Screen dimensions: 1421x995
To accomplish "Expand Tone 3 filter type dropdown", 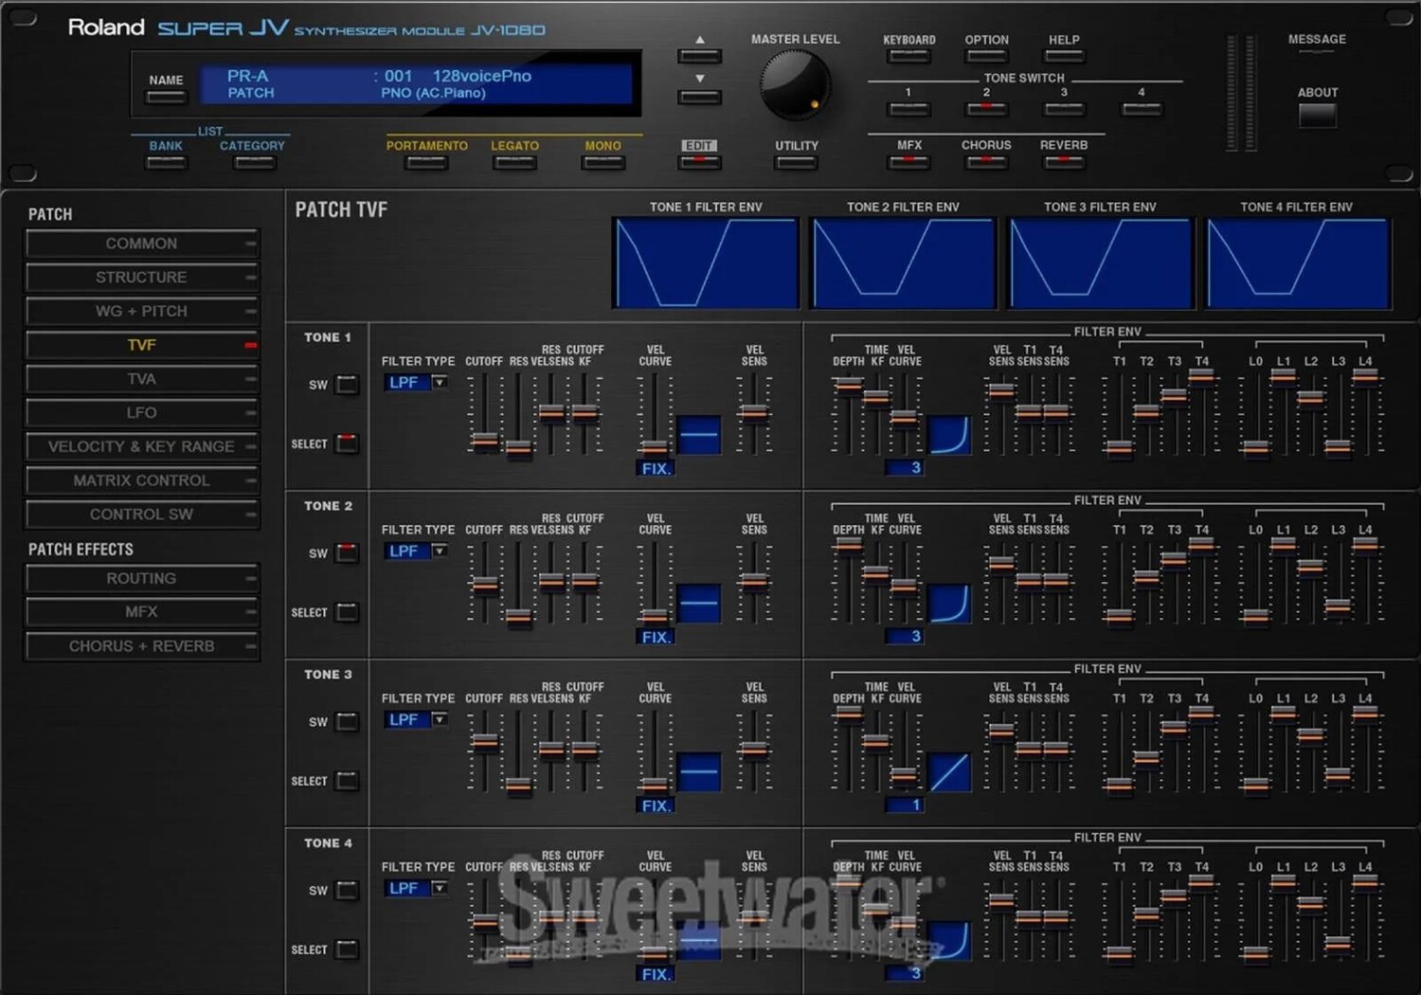I will pos(439,719).
